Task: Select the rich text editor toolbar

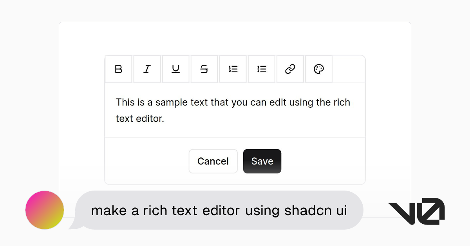Action: (x=234, y=69)
